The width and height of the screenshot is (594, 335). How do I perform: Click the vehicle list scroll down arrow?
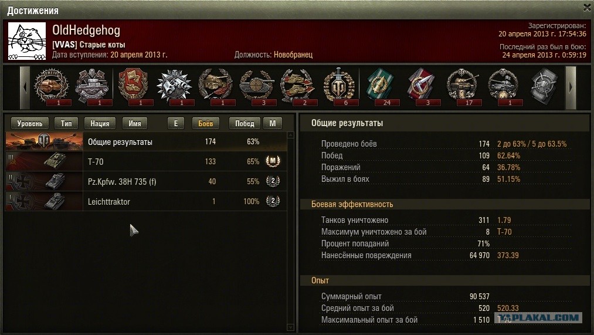pyautogui.click(x=291, y=327)
